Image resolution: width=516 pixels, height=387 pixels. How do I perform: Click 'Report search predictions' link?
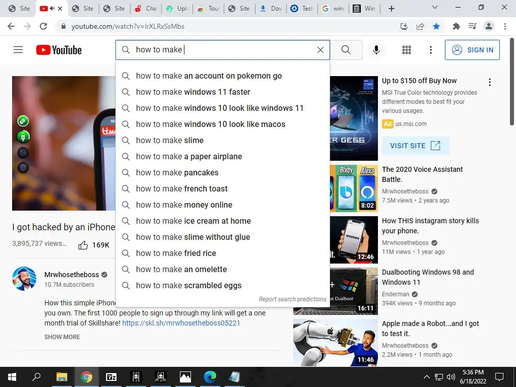pyautogui.click(x=292, y=299)
